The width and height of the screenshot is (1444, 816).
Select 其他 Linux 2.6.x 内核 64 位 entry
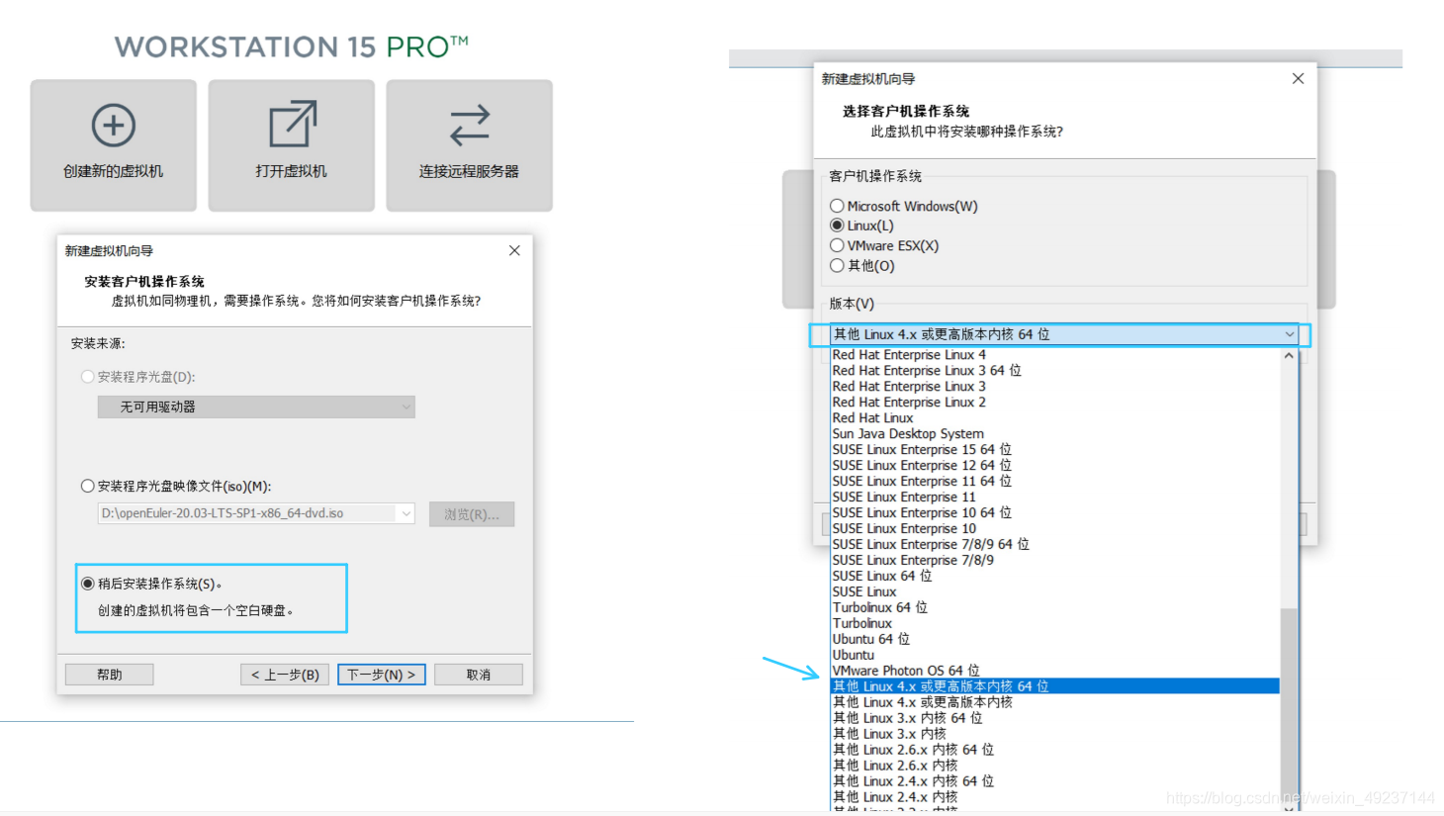pos(1055,750)
